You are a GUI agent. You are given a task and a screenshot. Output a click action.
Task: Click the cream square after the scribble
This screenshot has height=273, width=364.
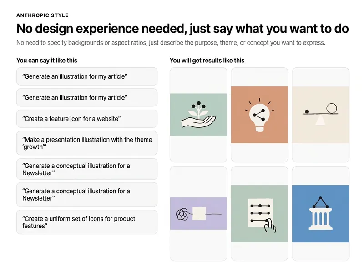[199, 213]
